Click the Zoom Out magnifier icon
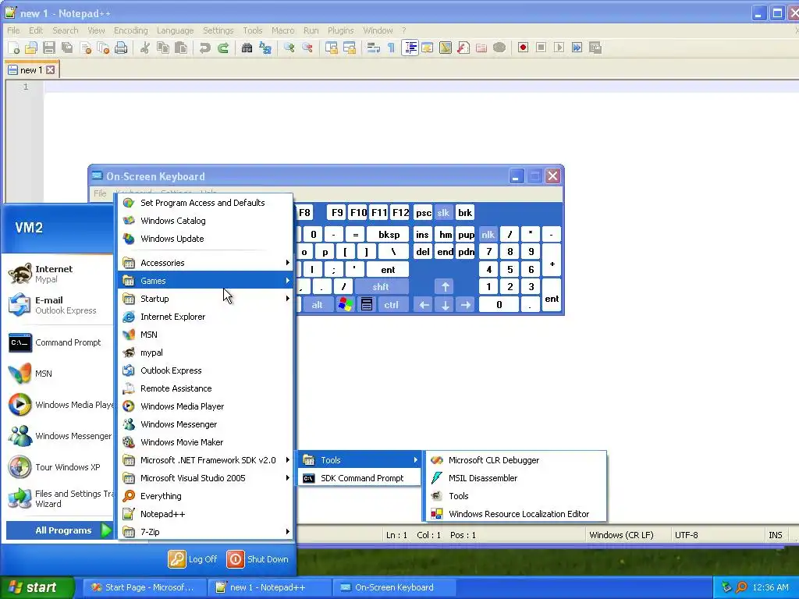 click(307, 48)
